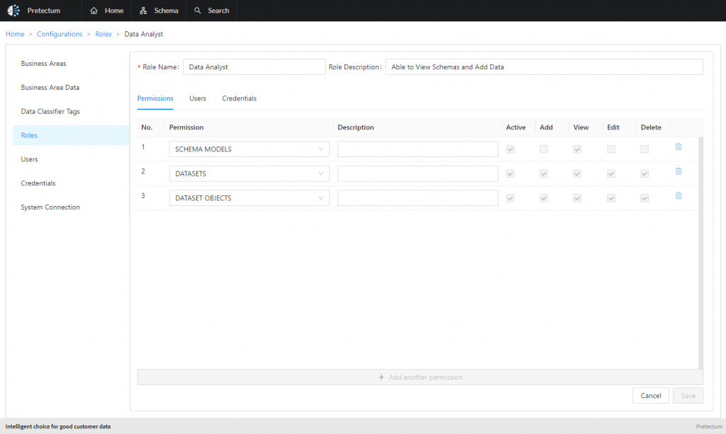This screenshot has height=434, width=726.
Task: Go to Configurations breadcrumb link
Action: (x=60, y=34)
